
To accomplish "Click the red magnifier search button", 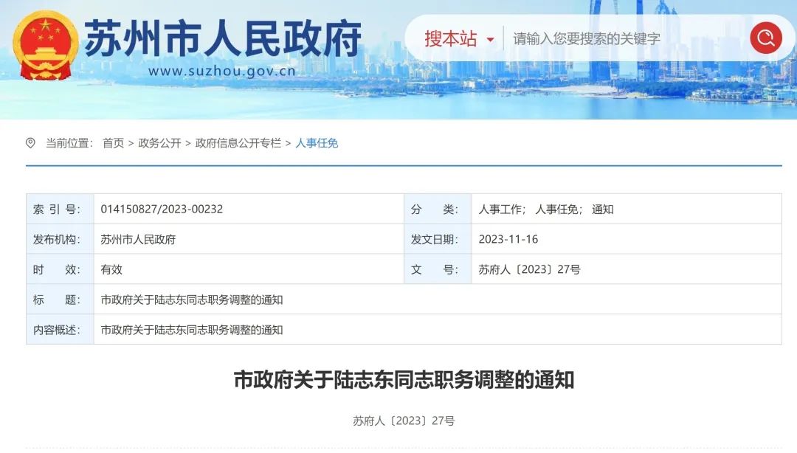I will (765, 38).
